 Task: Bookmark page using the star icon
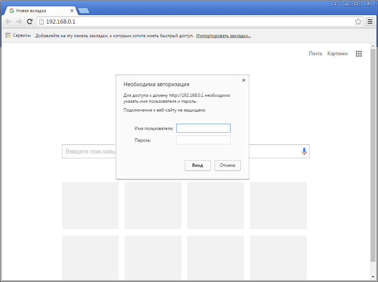[x=358, y=22]
